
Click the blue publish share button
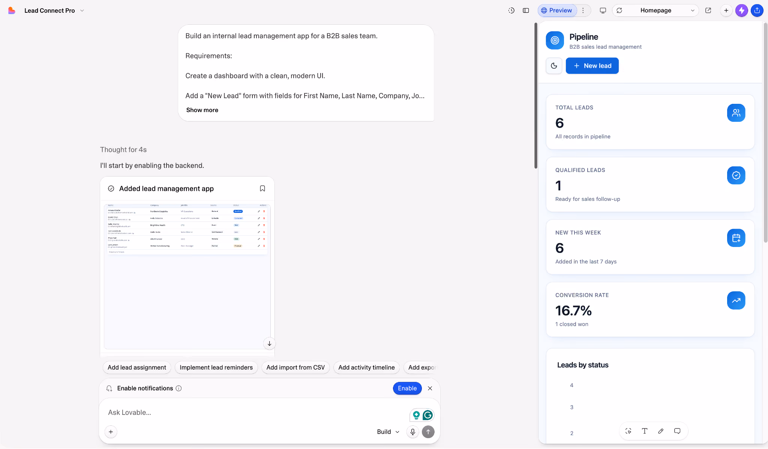[x=757, y=10]
